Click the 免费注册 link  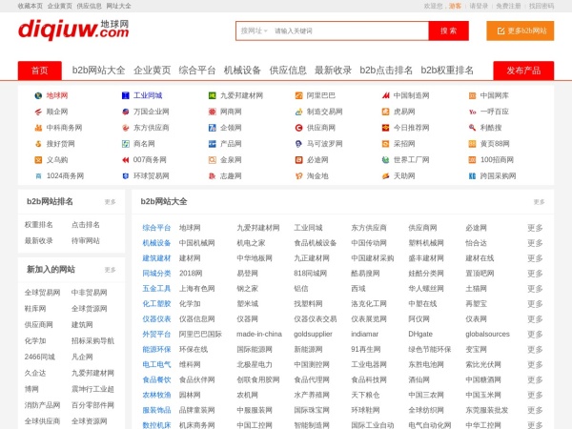pyautogui.click(x=508, y=6)
